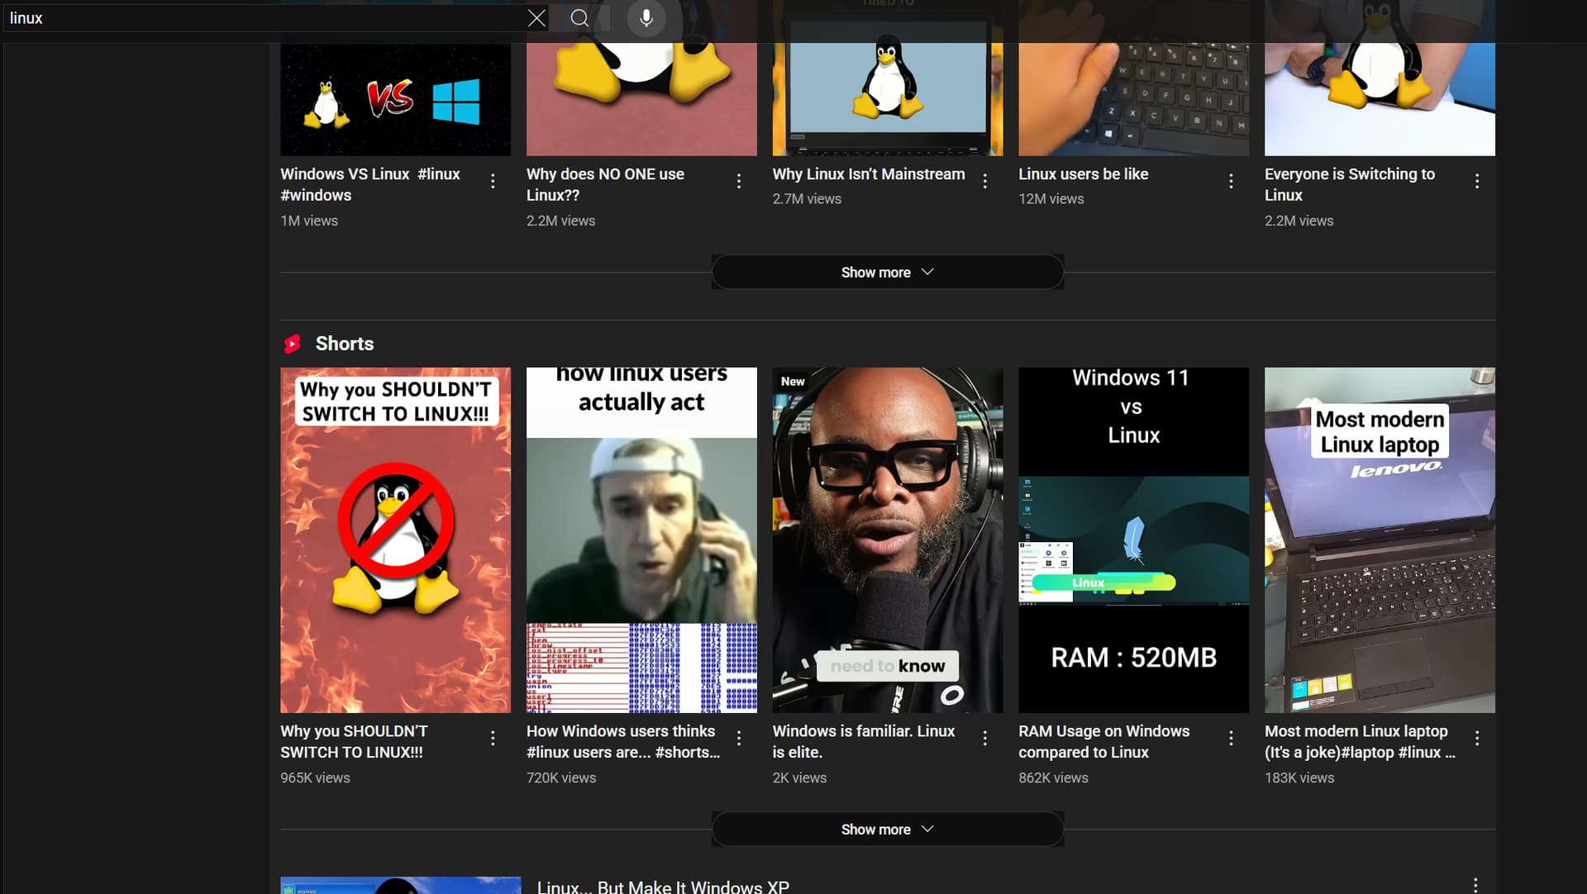Open title Why Linux Isn't Mainstream
This screenshot has height=894, width=1587.
click(869, 174)
